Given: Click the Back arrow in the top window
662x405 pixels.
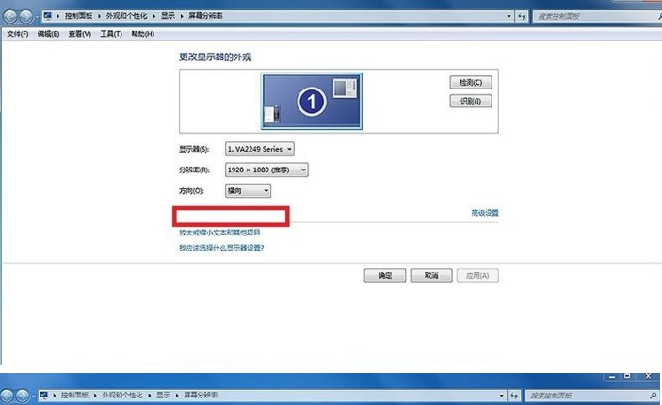Looking at the screenshot, I should (x=10, y=17).
